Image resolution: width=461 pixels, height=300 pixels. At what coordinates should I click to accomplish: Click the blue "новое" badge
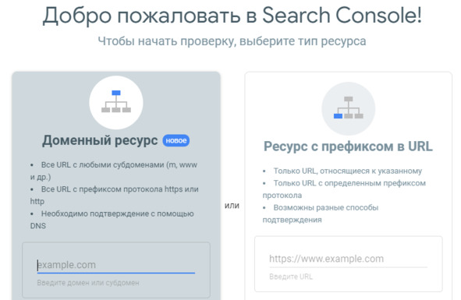176,140
